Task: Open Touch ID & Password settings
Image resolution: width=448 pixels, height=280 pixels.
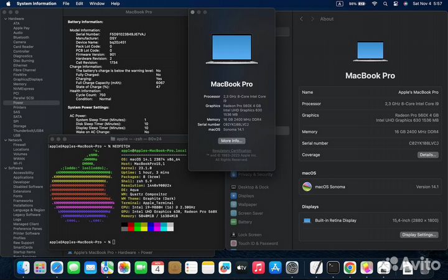Action: point(254,243)
